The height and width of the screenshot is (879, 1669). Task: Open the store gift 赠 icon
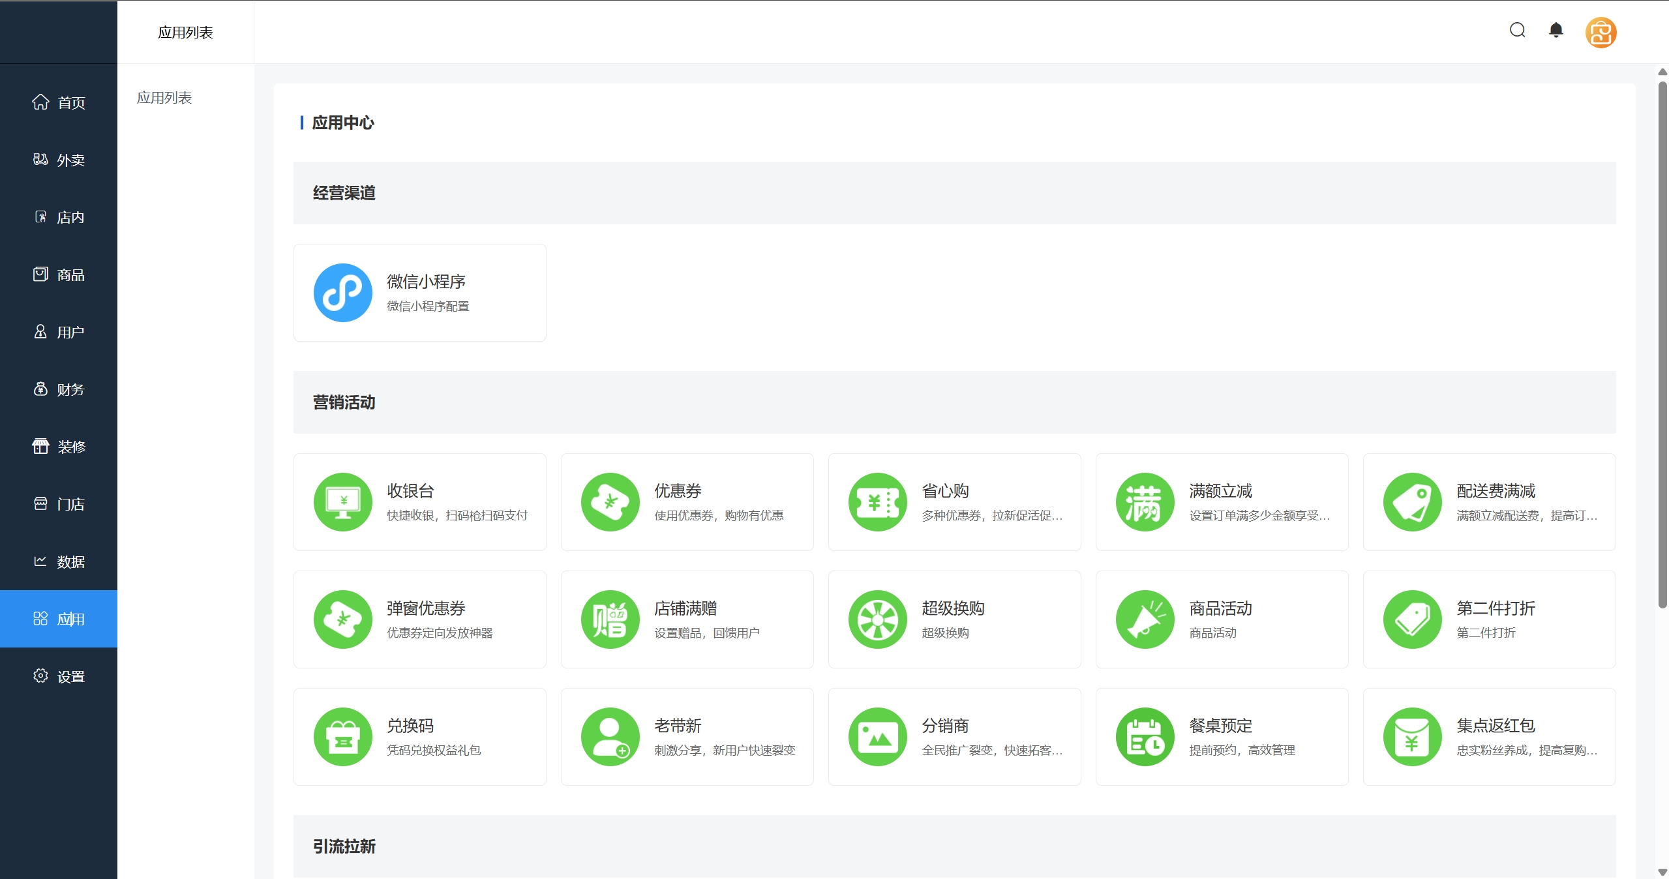tap(610, 619)
